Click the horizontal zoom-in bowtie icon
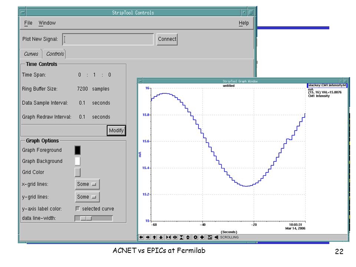This screenshot has width=356, height=267. 168,237
